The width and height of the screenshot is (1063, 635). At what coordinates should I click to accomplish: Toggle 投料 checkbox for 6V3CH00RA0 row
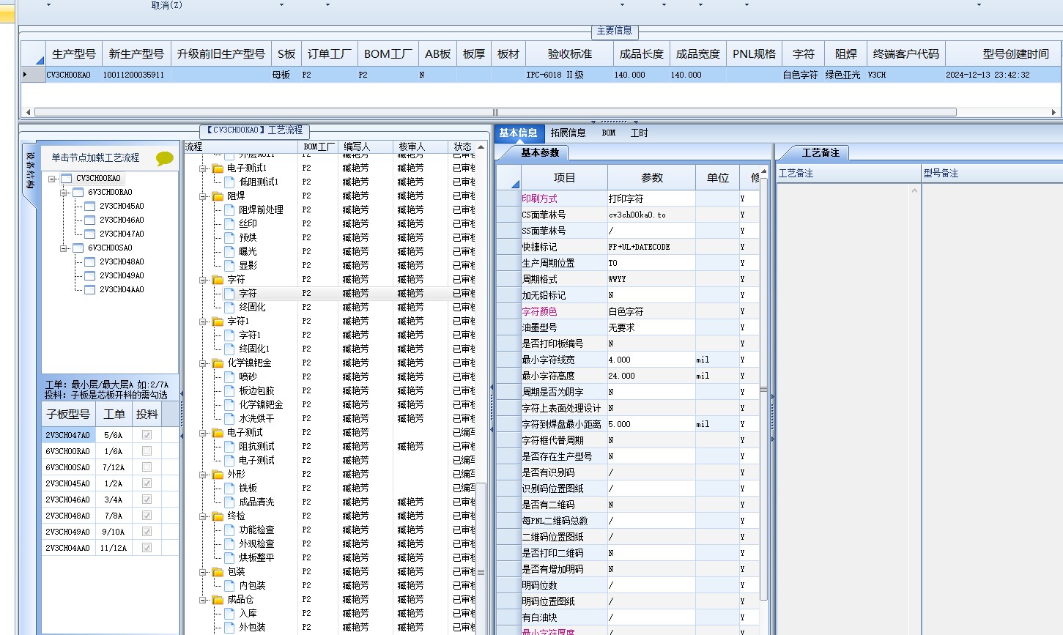147,451
